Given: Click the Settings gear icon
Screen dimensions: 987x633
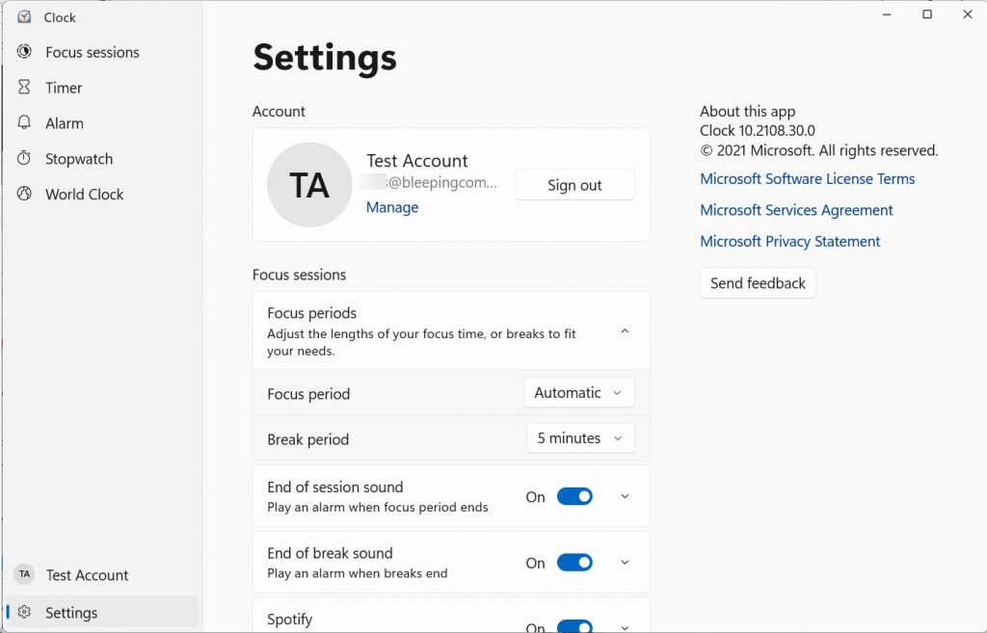Looking at the screenshot, I should (25, 613).
